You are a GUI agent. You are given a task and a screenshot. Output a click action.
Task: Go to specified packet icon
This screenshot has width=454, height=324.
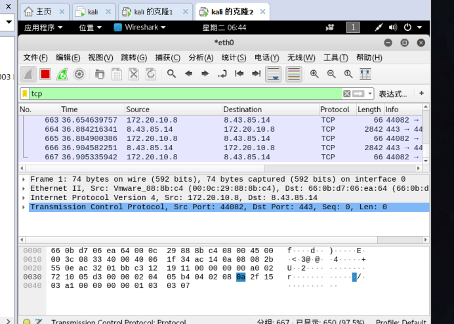(x=222, y=74)
